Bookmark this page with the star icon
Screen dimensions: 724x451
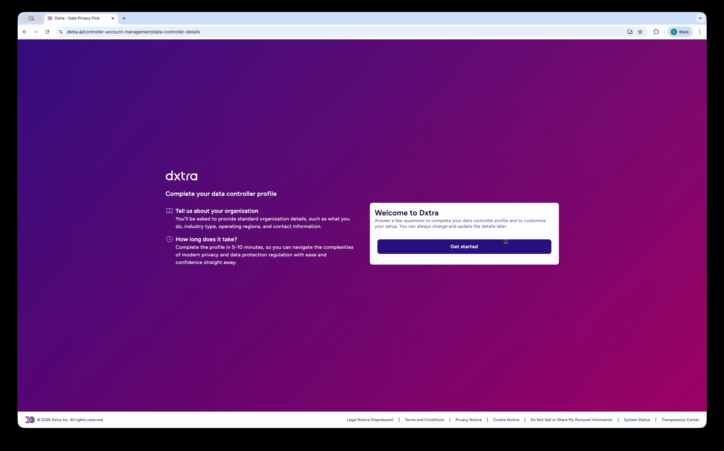pos(640,32)
